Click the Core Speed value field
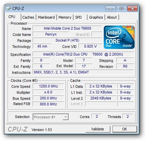 pos(48,86)
